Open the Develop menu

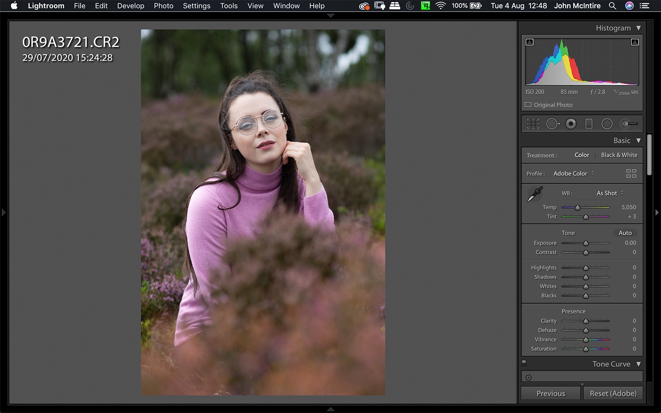tap(130, 6)
